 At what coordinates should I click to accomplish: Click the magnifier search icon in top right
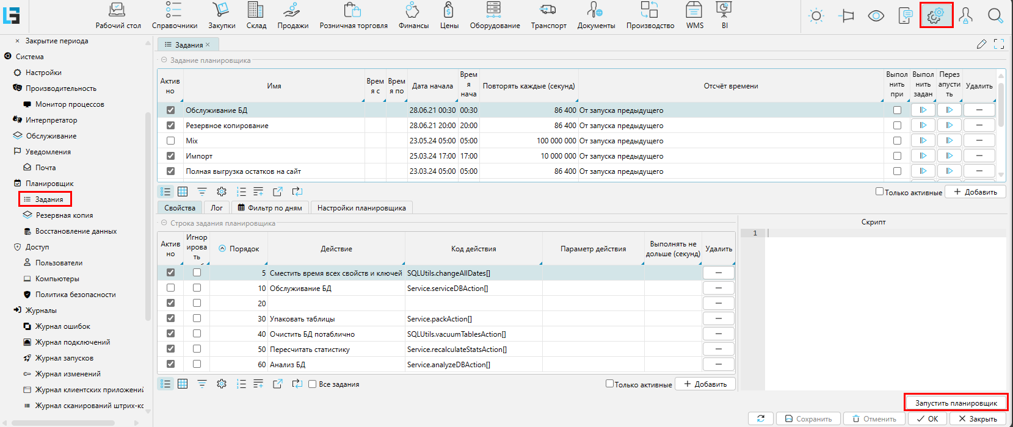995,16
